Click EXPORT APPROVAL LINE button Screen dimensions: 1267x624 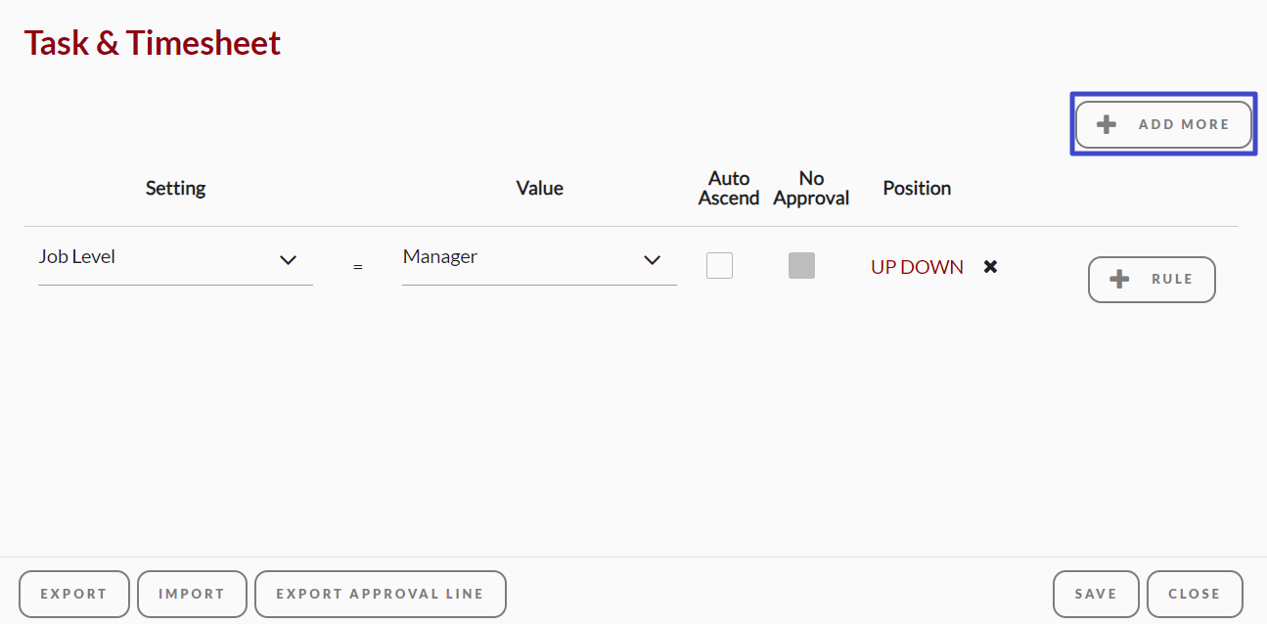coord(381,594)
